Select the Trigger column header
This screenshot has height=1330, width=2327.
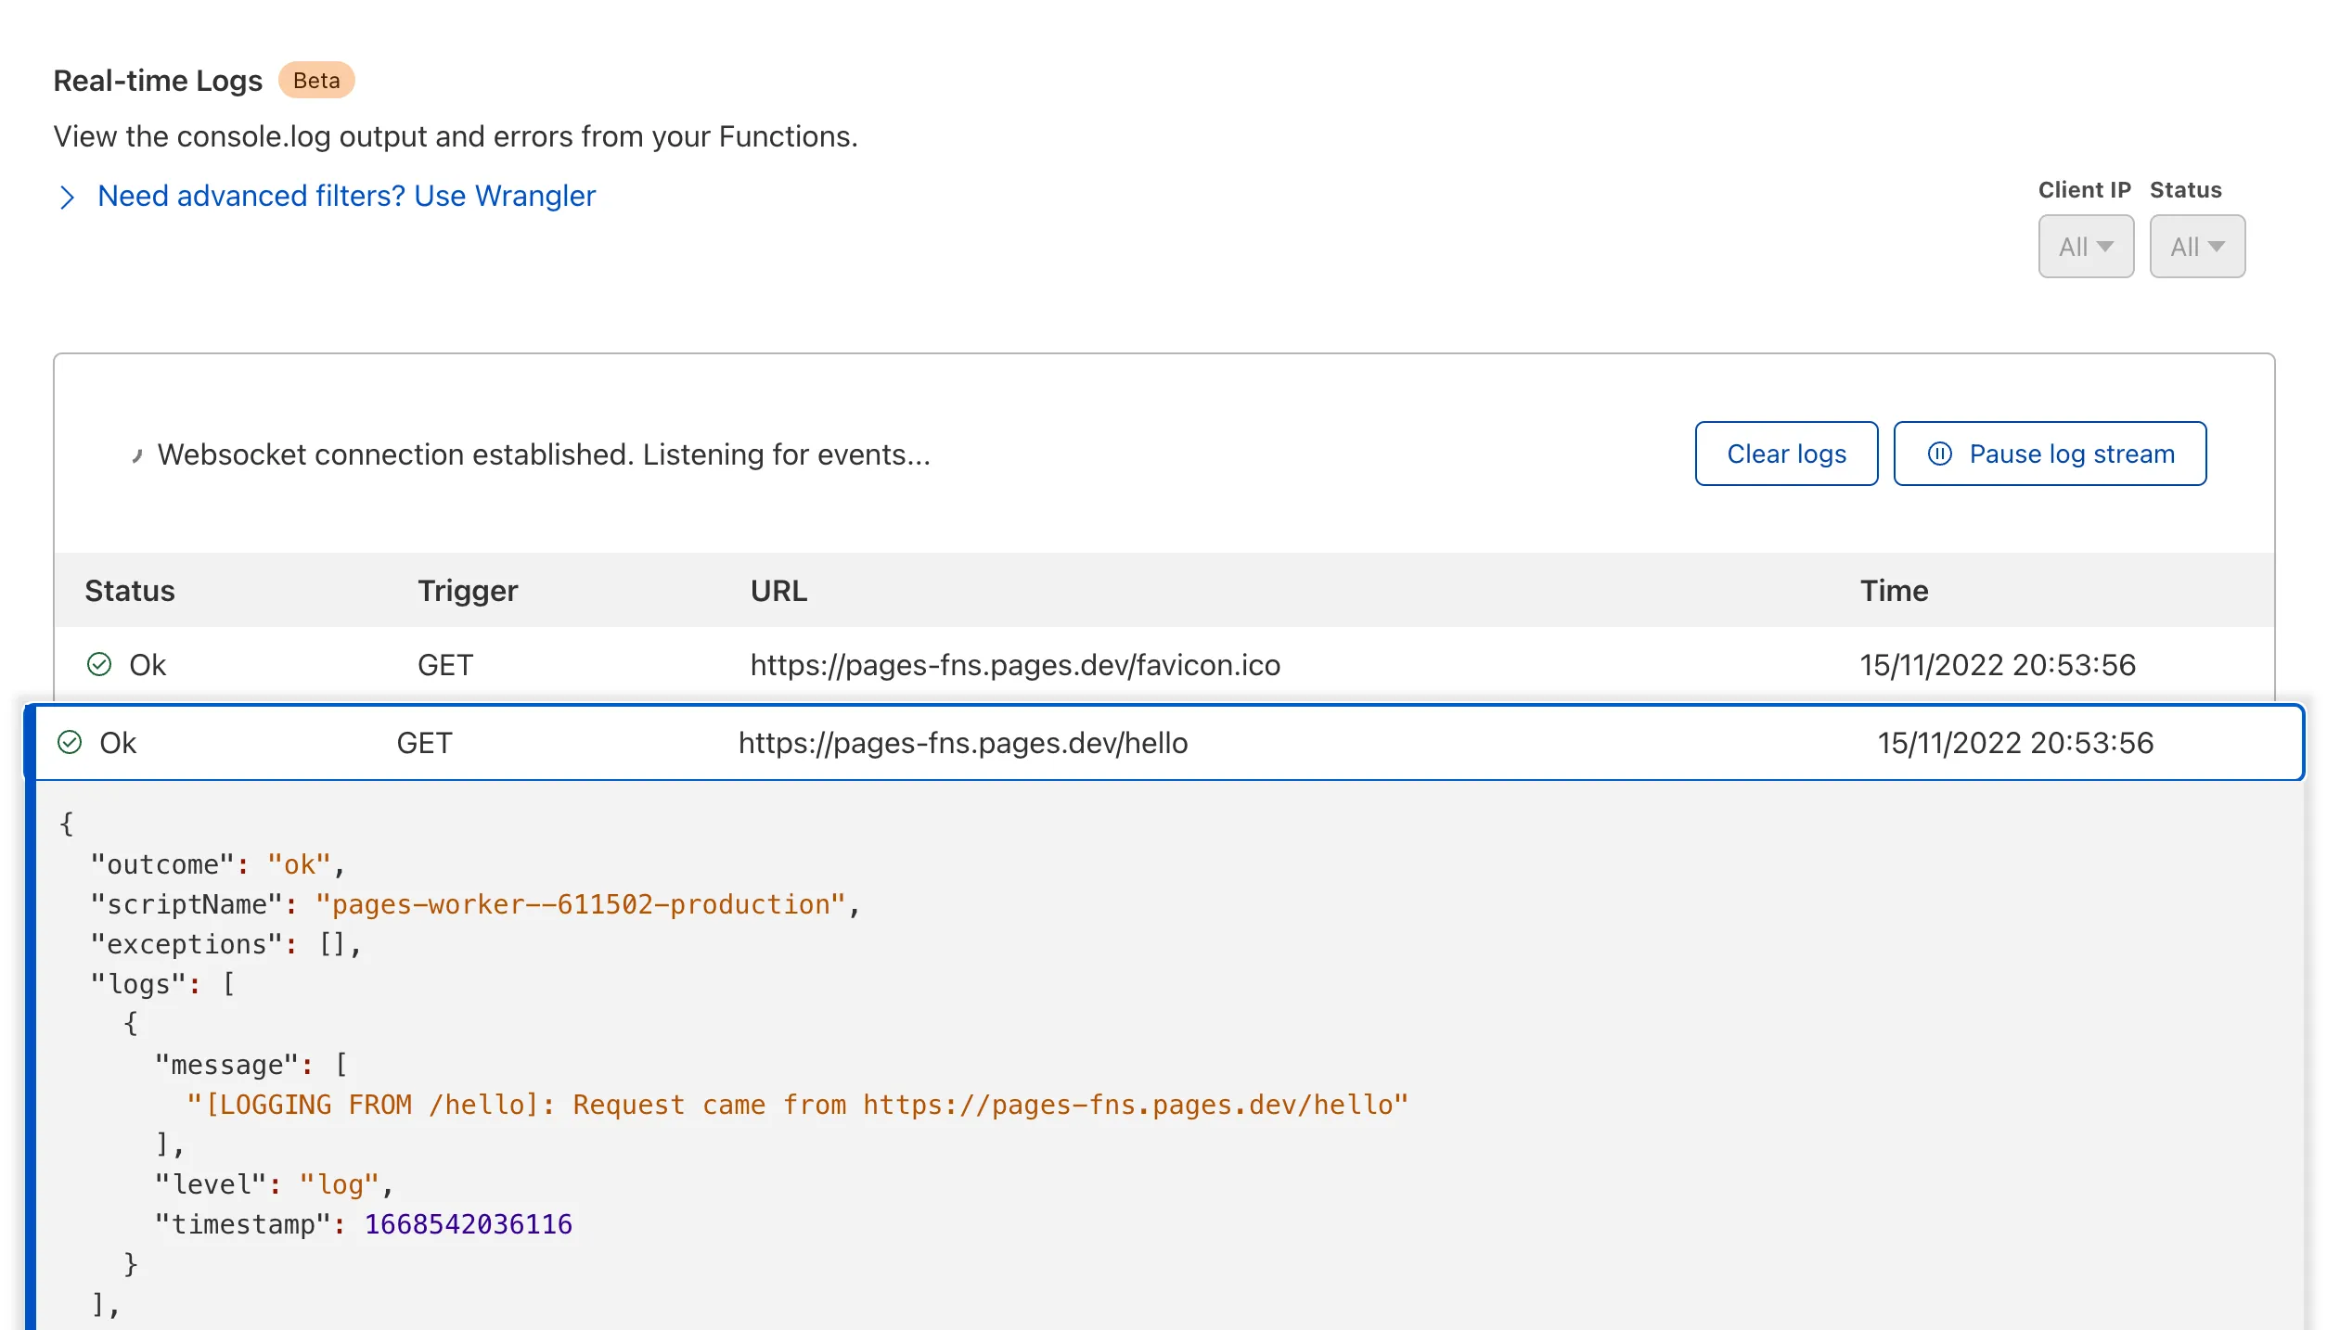(x=468, y=590)
